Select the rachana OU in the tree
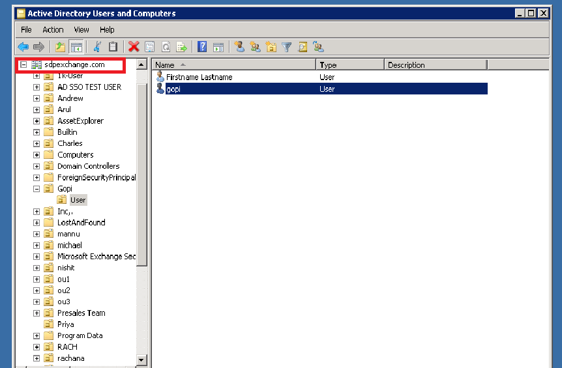 click(x=71, y=358)
